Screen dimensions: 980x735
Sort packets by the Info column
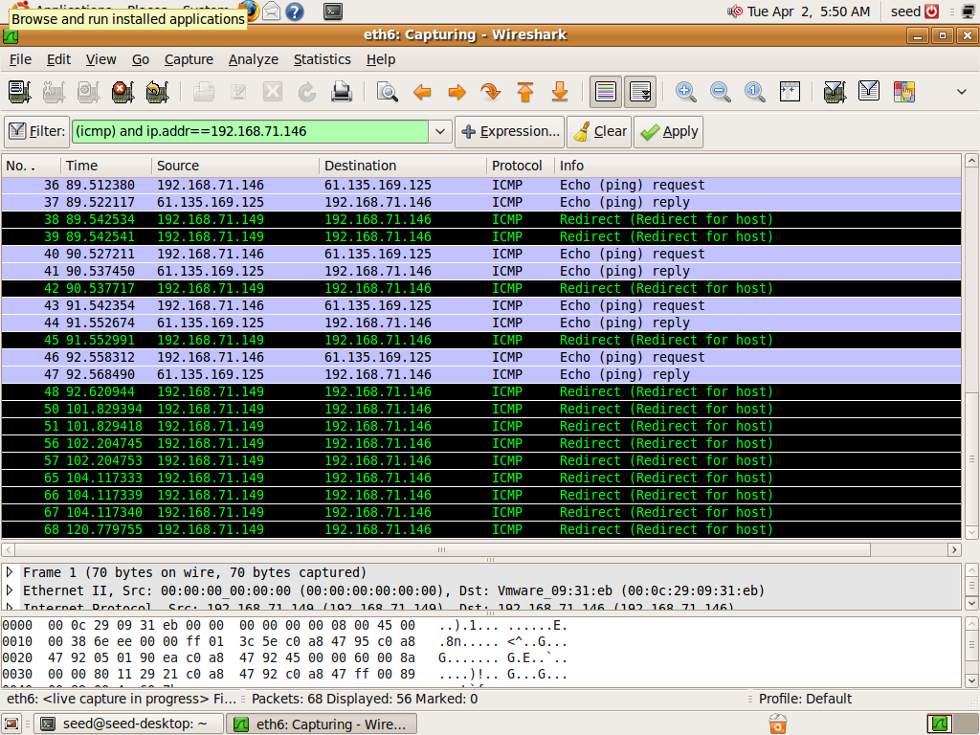click(x=758, y=166)
